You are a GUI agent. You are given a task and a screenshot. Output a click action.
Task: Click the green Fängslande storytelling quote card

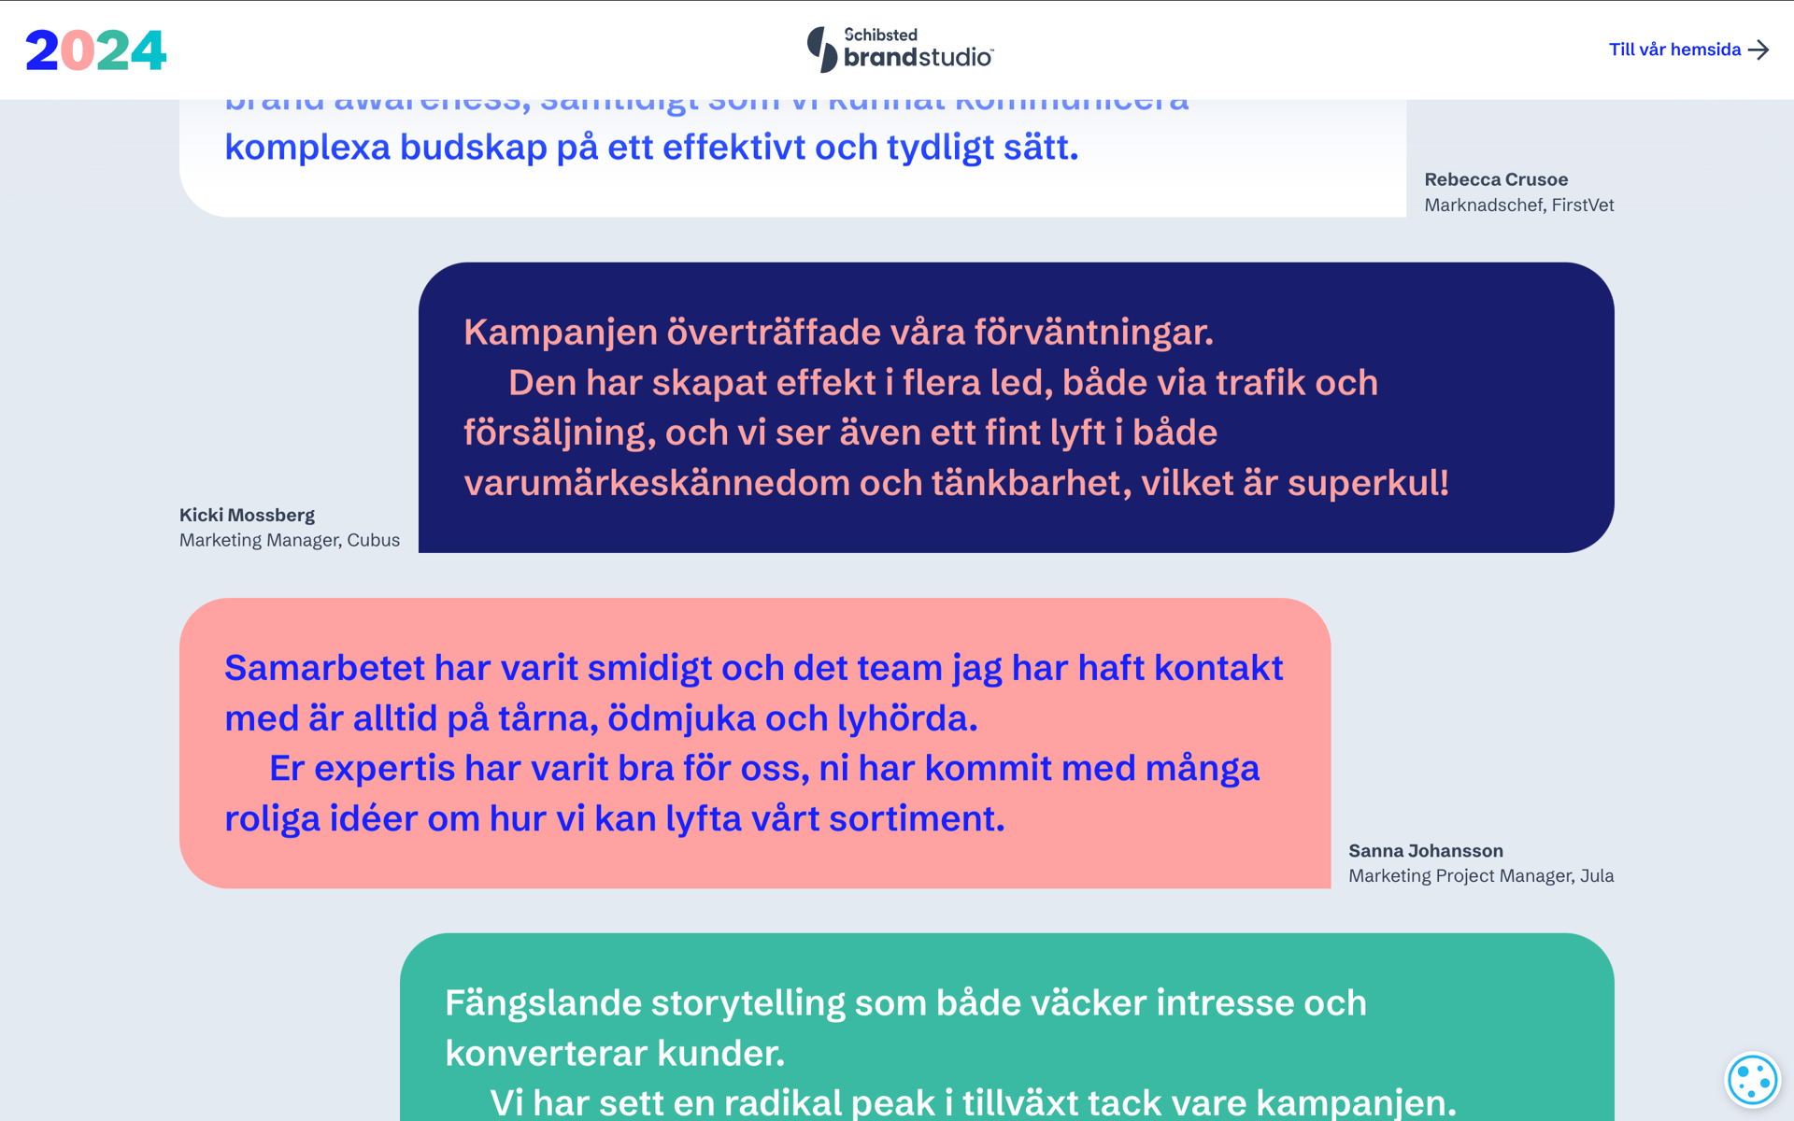1007,1027
